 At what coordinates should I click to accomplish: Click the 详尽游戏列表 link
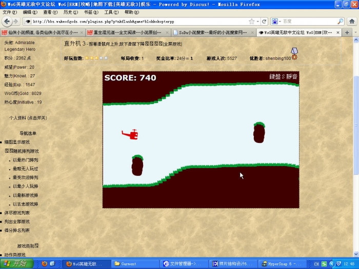17,213
